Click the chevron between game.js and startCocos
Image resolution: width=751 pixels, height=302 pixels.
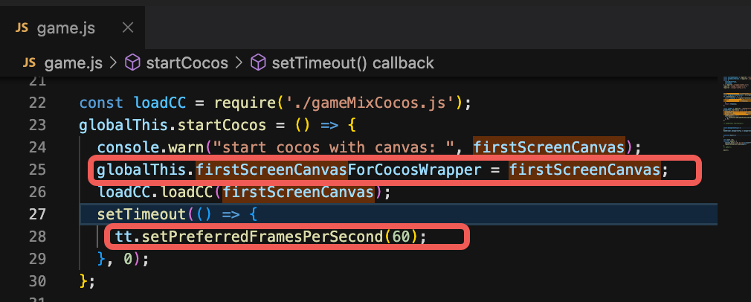(114, 62)
